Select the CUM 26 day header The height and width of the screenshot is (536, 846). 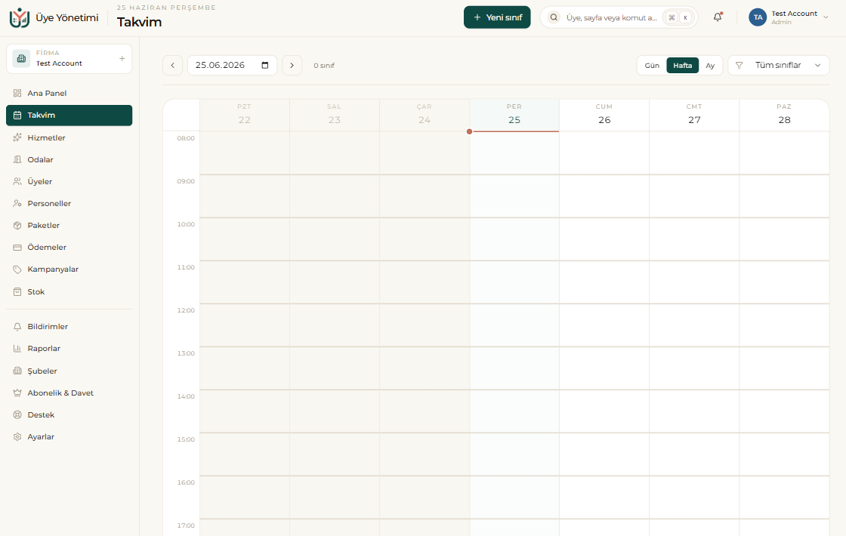pyautogui.click(x=604, y=114)
